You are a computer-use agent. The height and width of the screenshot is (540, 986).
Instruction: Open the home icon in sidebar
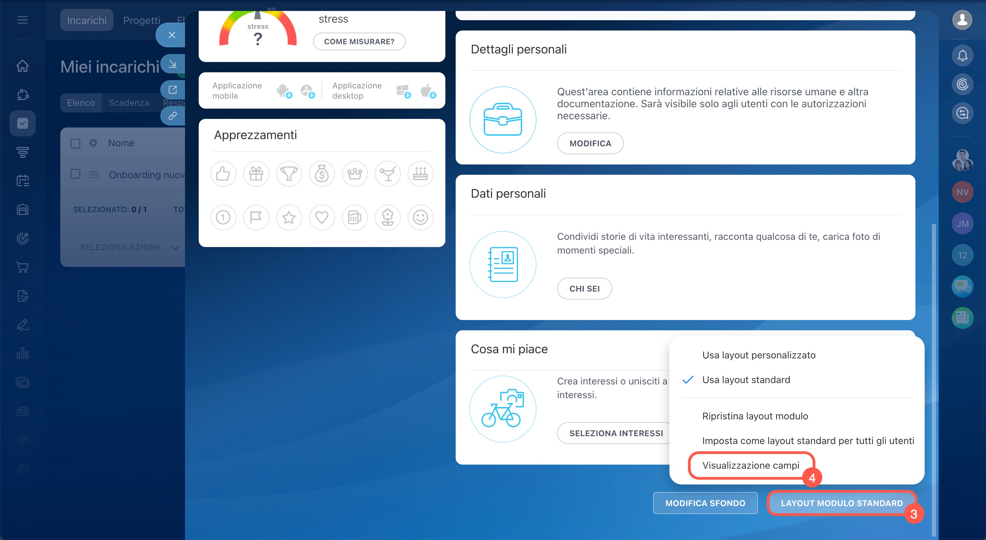[23, 66]
